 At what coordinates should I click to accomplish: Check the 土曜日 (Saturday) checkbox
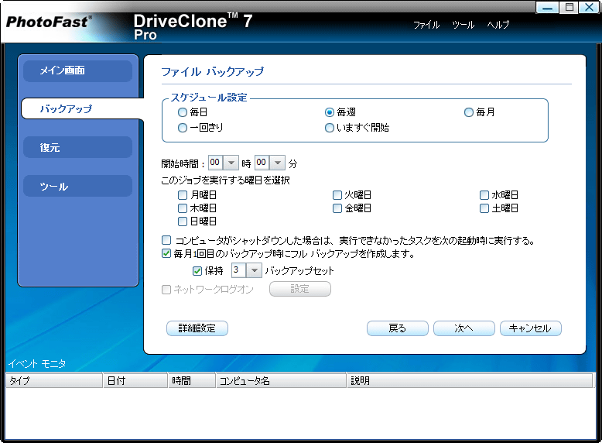(484, 208)
